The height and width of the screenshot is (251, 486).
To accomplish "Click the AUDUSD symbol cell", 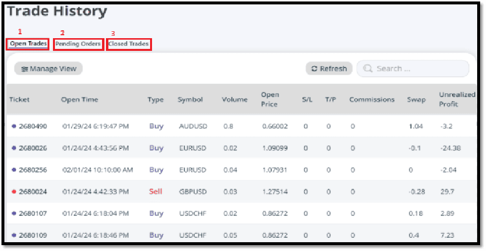I will pos(193,126).
